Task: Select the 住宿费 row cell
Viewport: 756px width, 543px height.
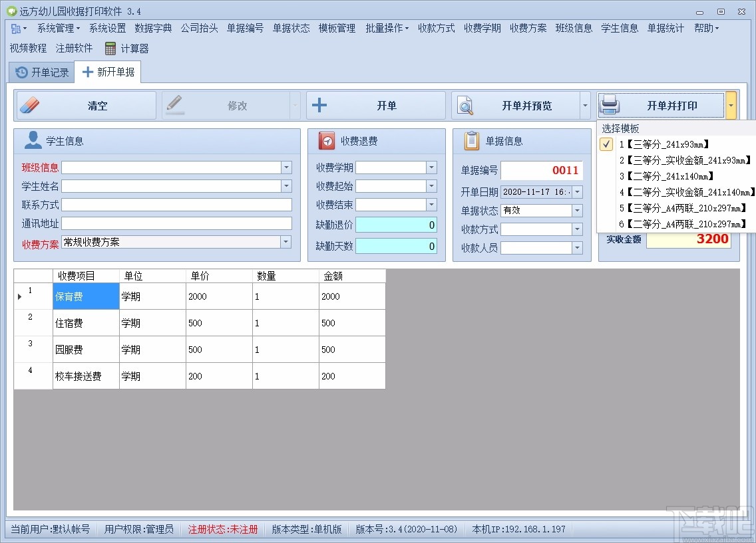Action: pos(86,322)
